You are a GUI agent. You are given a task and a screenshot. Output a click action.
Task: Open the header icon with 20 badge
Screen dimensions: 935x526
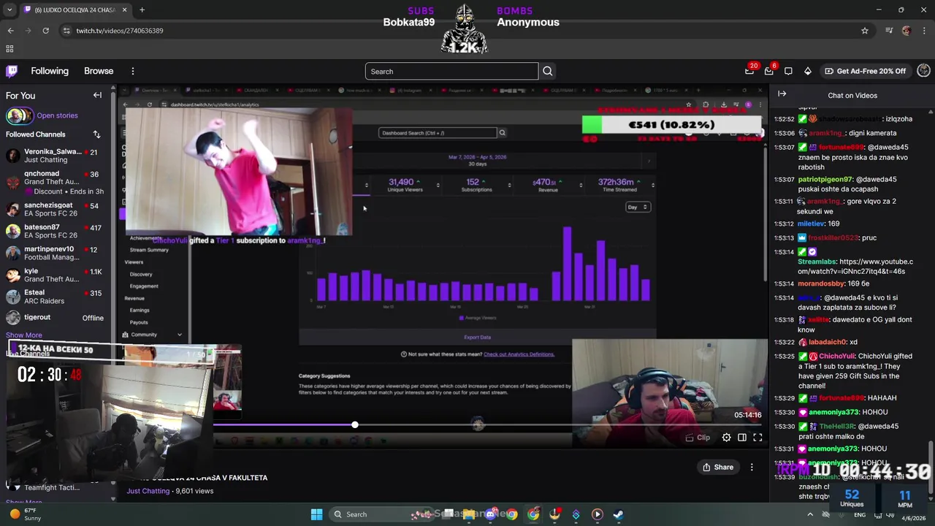pos(749,71)
